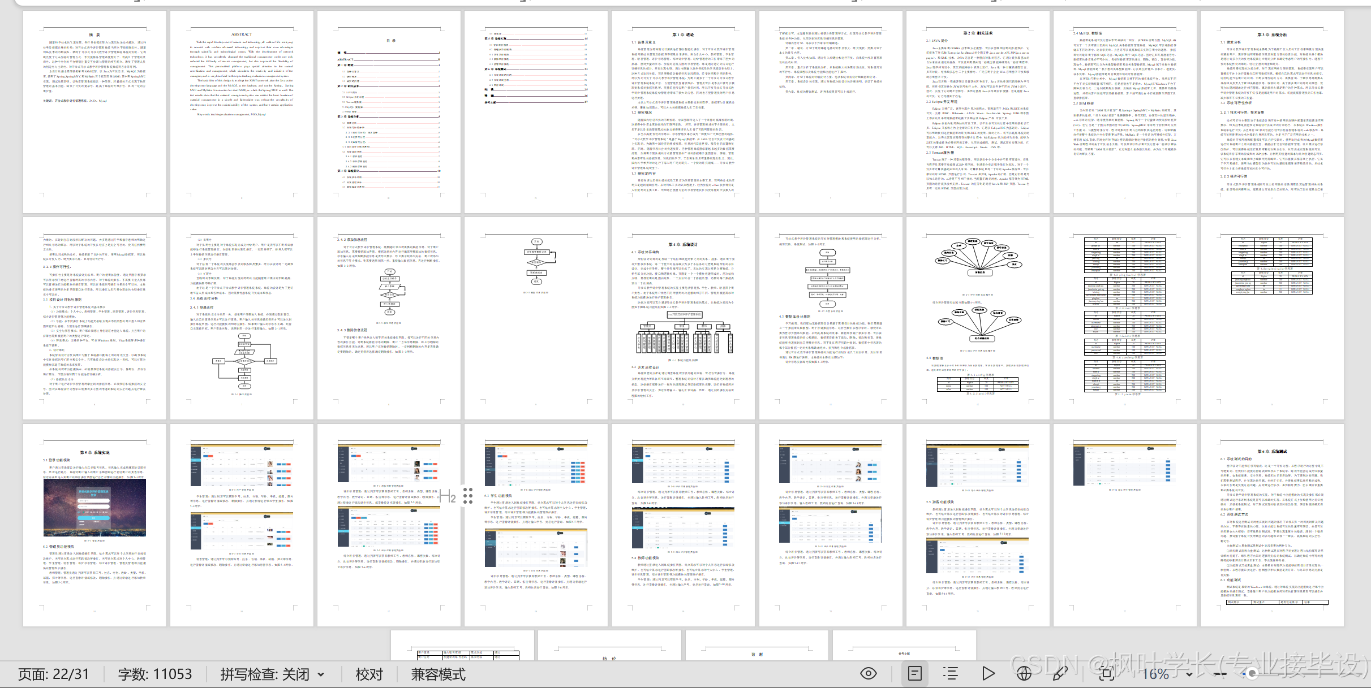Screen dimensions: 1371x688
Task: Click subheading 3.4.3 删除信息流程
Action: [x=352, y=330]
